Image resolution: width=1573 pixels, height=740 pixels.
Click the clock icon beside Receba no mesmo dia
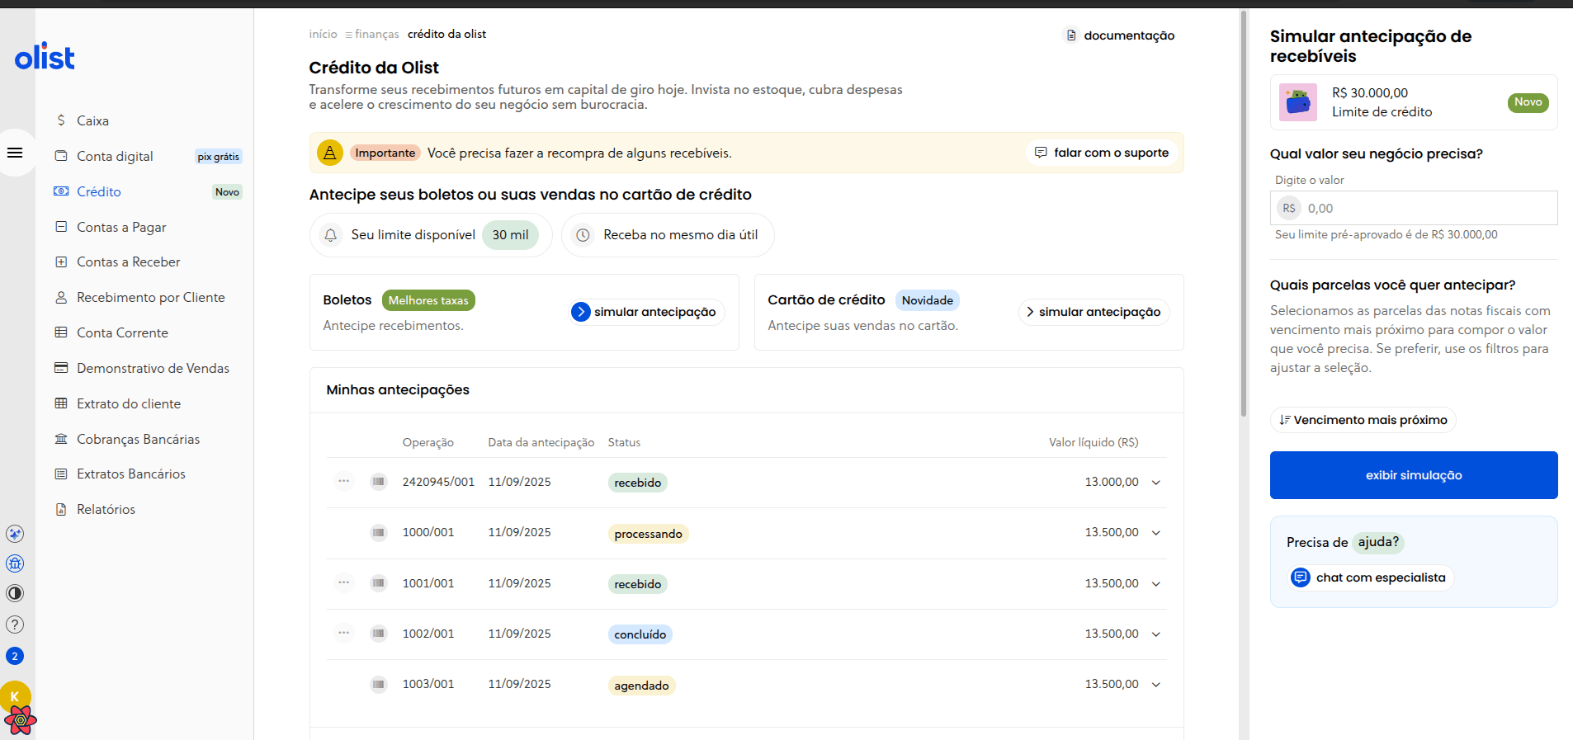pos(583,235)
